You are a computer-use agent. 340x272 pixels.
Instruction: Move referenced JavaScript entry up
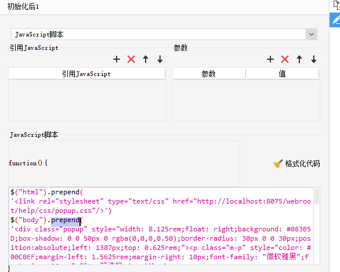click(146, 59)
